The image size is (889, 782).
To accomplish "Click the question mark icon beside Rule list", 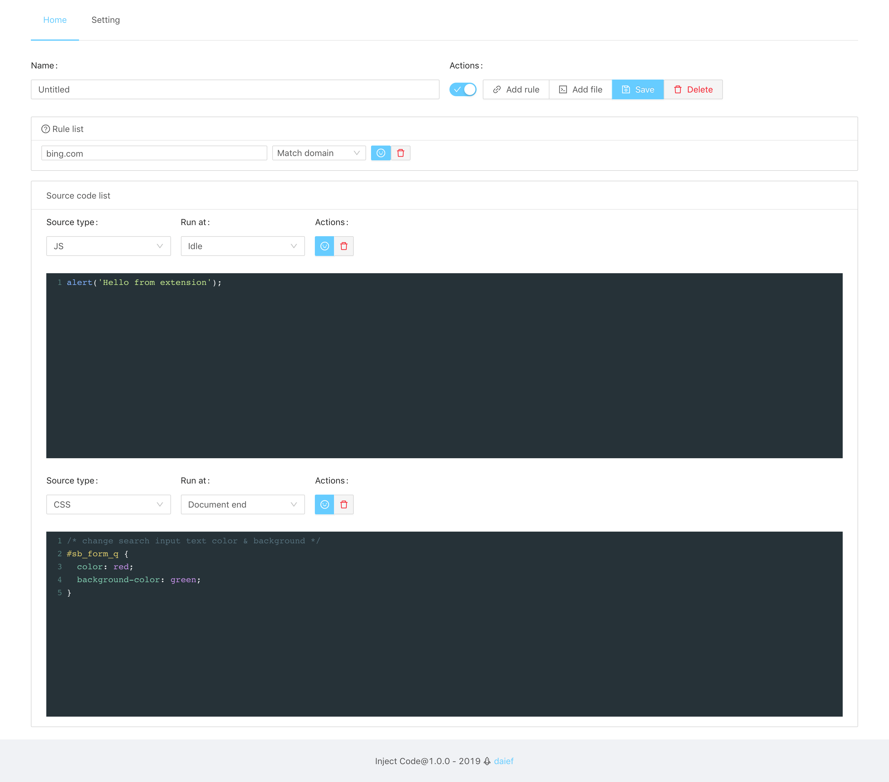I will [45, 129].
